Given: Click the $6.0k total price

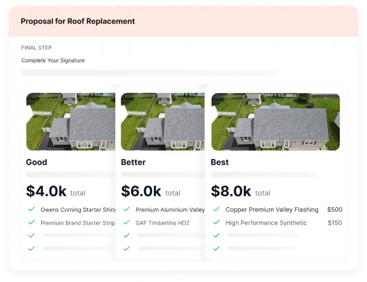Looking at the screenshot, I should click(141, 192).
